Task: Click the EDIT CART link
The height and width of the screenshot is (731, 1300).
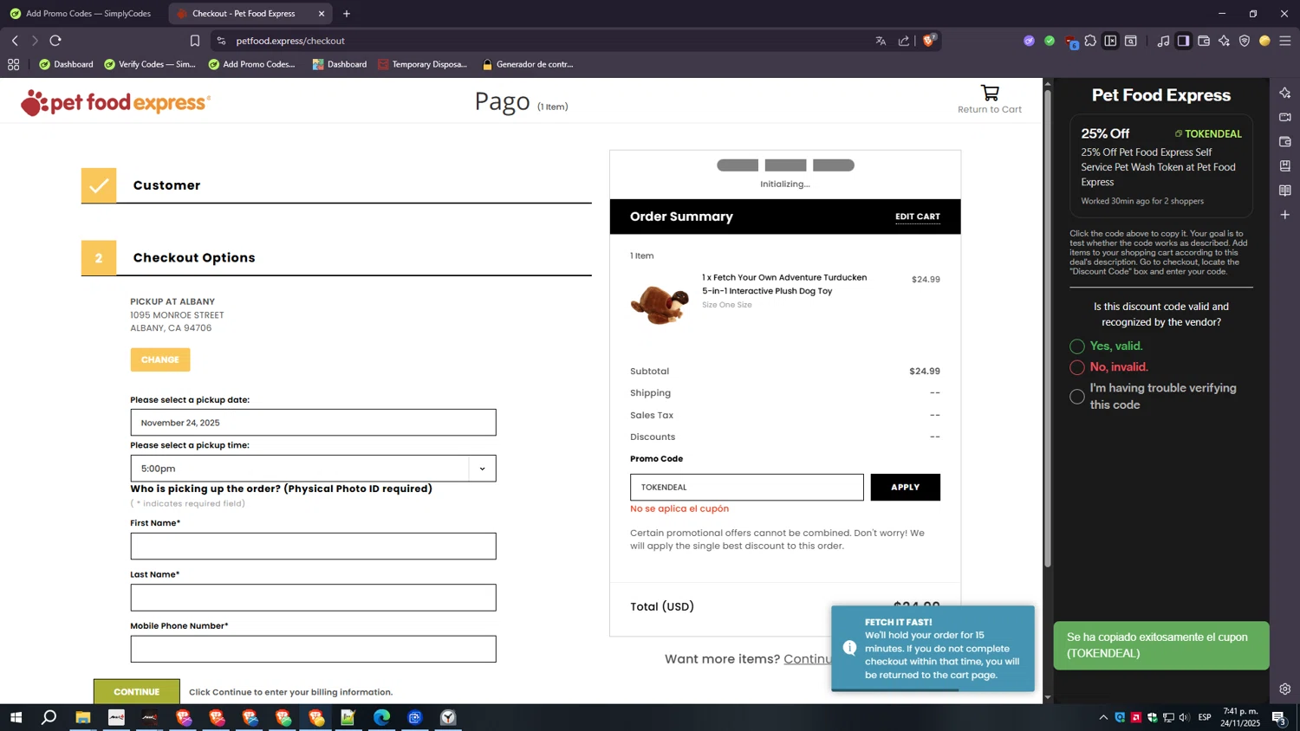Action: click(917, 217)
